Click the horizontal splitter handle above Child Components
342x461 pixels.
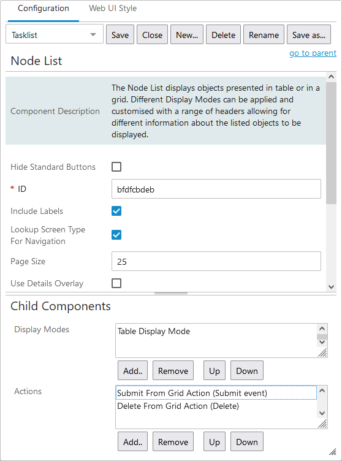[x=171, y=293]
